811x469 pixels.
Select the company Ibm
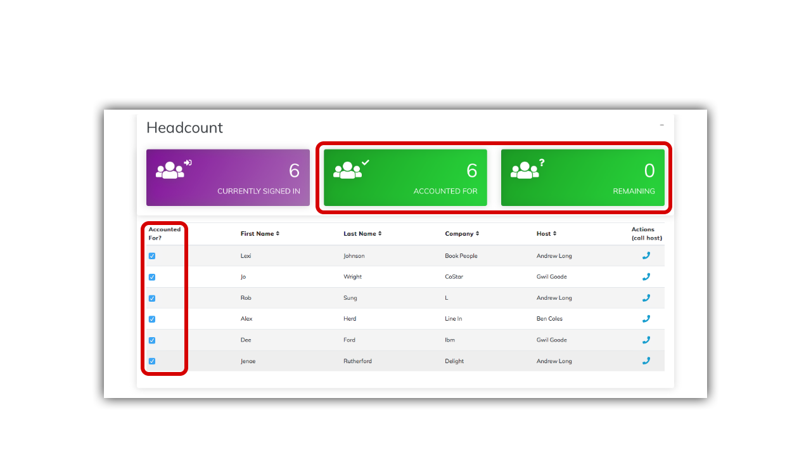(x=450, y=340)
